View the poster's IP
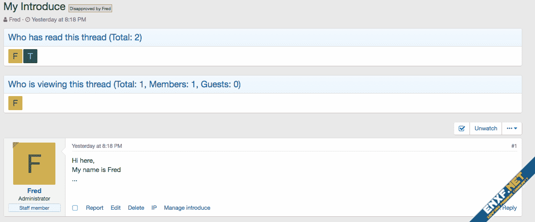535x222 pixels. (x=154, y=208)
